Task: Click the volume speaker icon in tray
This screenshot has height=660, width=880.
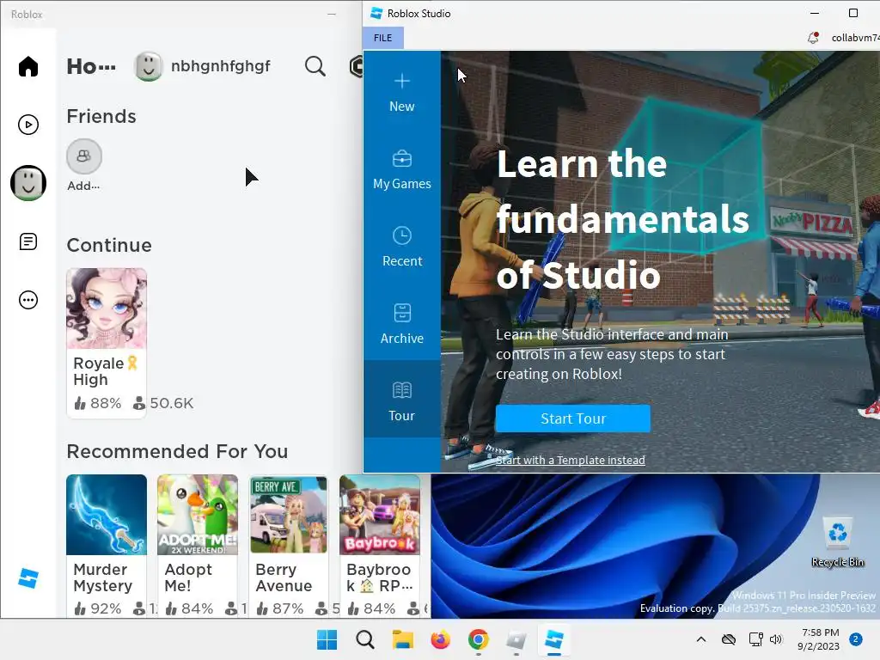Action: [x=776, y=639]
